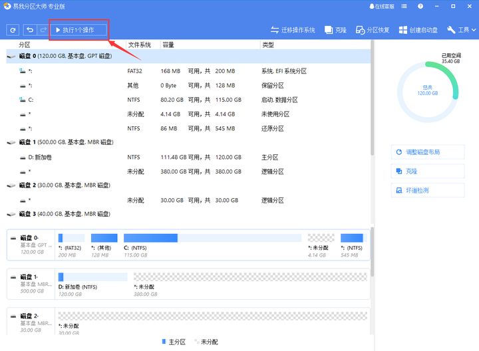Click the 克隆 button in the right panel
The height and width of the screenshot is (351, 479).
click(x=427, y=171)
